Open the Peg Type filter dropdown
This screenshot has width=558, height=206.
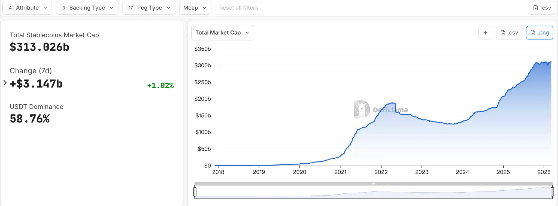pyautogui.click(x=148, y=8)
